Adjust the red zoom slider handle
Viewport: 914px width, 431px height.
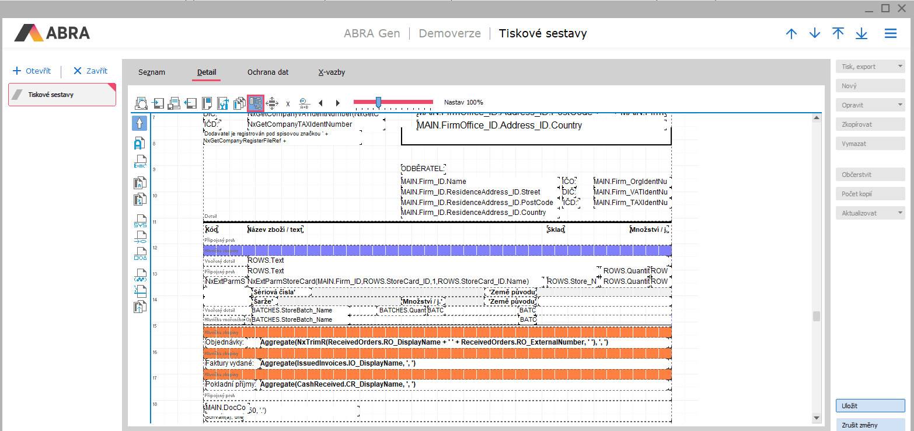click(378, 103)
